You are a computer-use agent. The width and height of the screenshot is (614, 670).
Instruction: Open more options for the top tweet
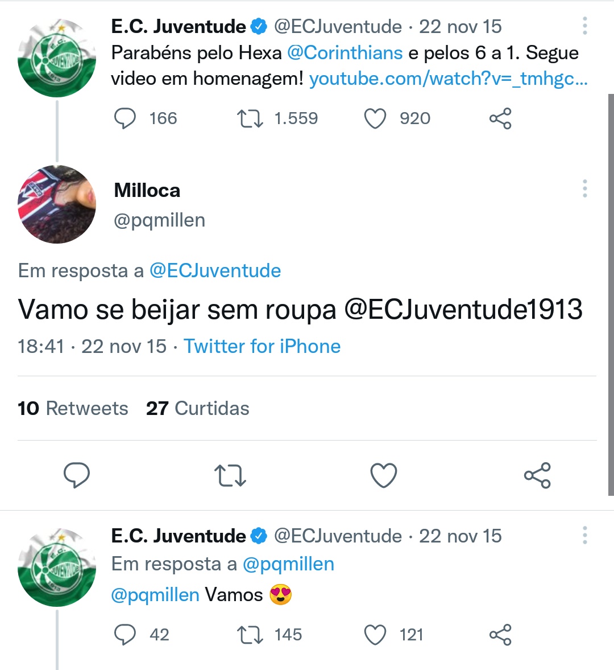click(584, 26)
